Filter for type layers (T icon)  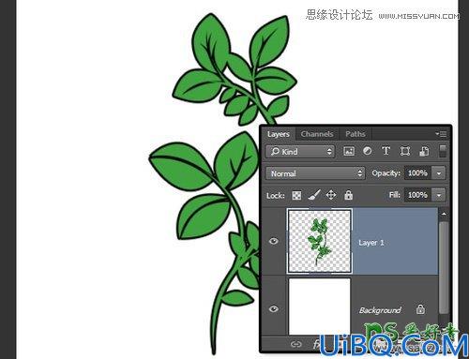[386, 151]
